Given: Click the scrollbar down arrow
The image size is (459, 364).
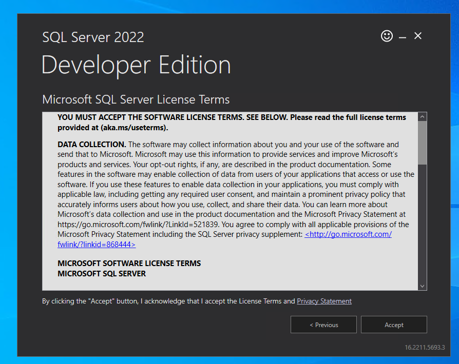Looking at the screenshot, I should pyautogui.click(x=422, y=286).
